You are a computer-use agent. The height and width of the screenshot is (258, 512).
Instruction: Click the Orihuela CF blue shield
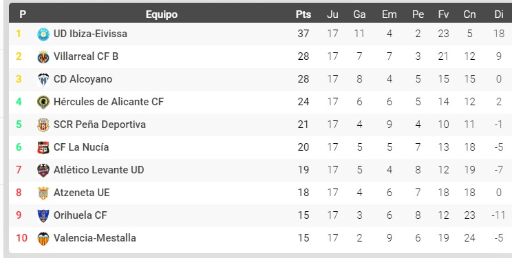tap(43, 215)
